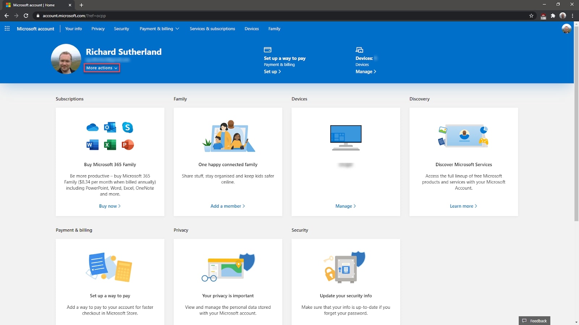The width and height of the screenshot is (579, 325).
Task: Click the devices icon in the header banner
Action: pyautogui.click(x=359, y=50)
